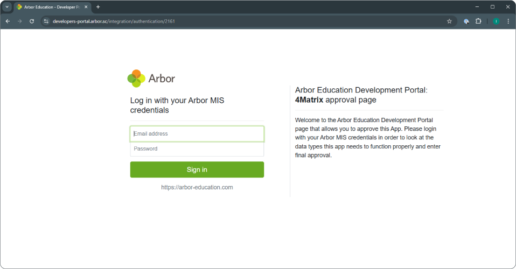Click the browser back arrow
Viewport: 516px width, 269px height.
click(x=8, y=22)
